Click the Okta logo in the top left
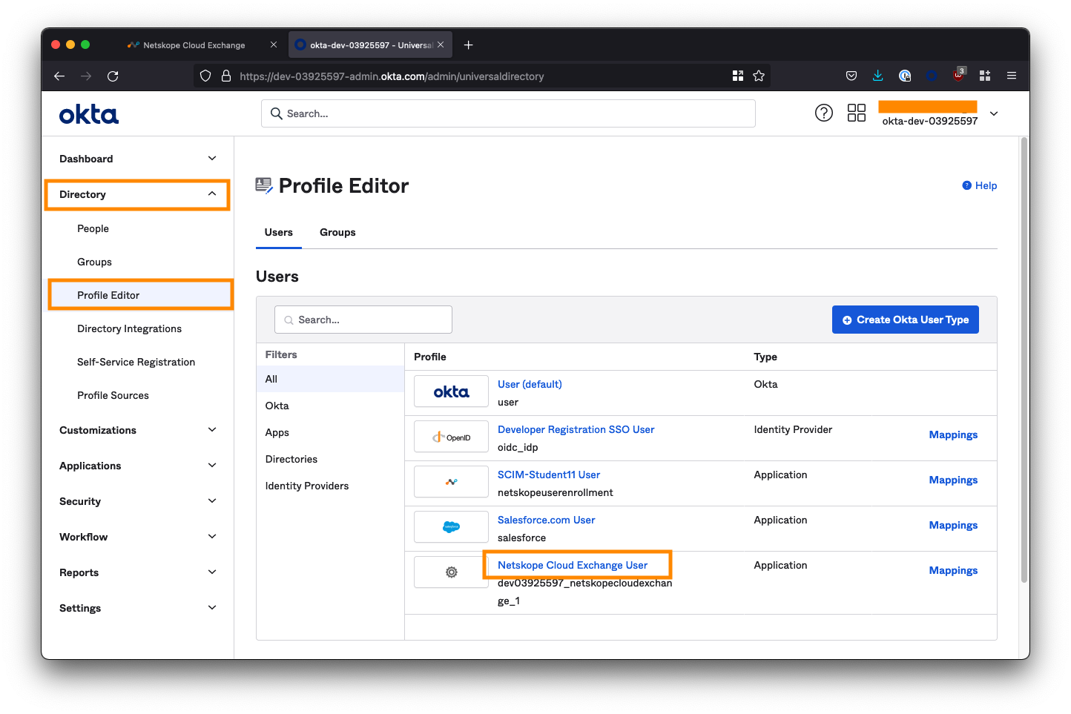 (x=88, y=113)
